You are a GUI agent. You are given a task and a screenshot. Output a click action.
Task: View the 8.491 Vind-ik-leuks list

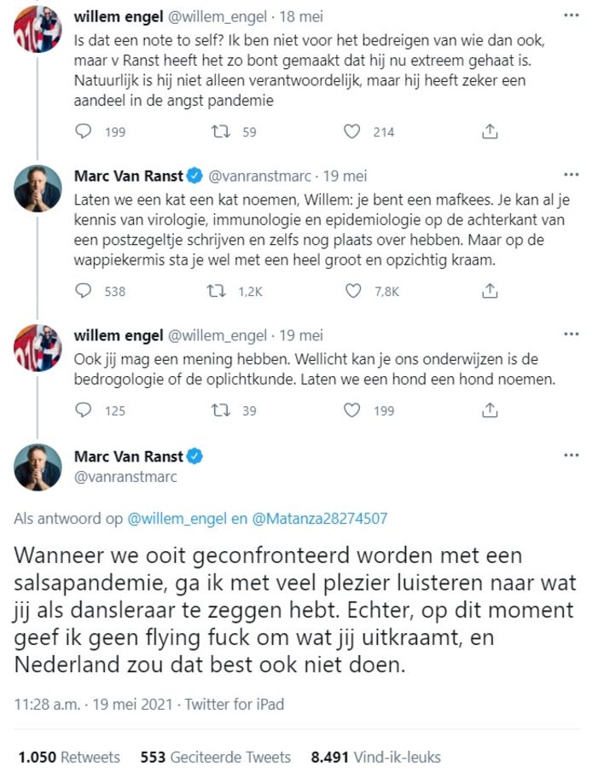pos(375,757)
